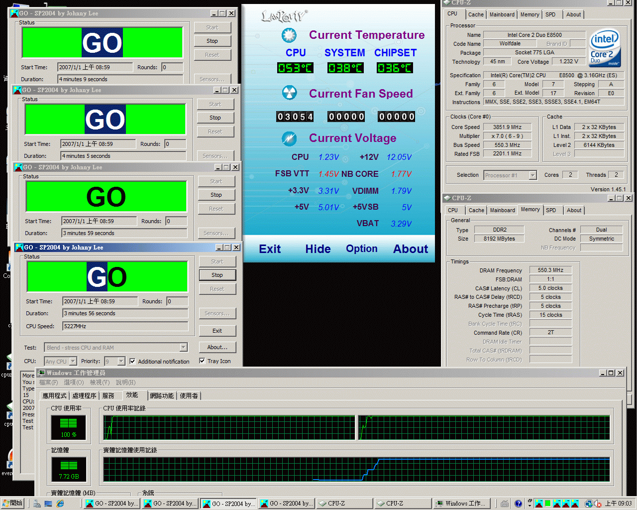
Task: Click the Windows Start button
Action: click(13, 504)
